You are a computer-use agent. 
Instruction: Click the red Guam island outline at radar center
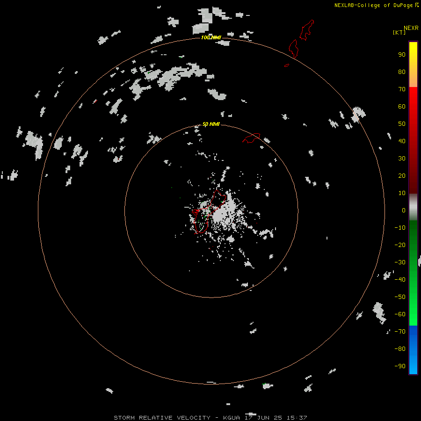coord(208,212)
